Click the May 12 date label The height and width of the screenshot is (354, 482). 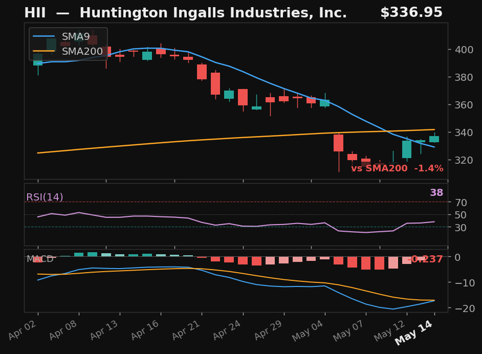click(x=390, y=330)
